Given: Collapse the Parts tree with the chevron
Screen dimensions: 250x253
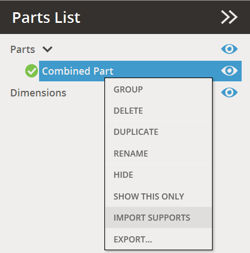Looking at the screenshot, I should click(47, 50).
